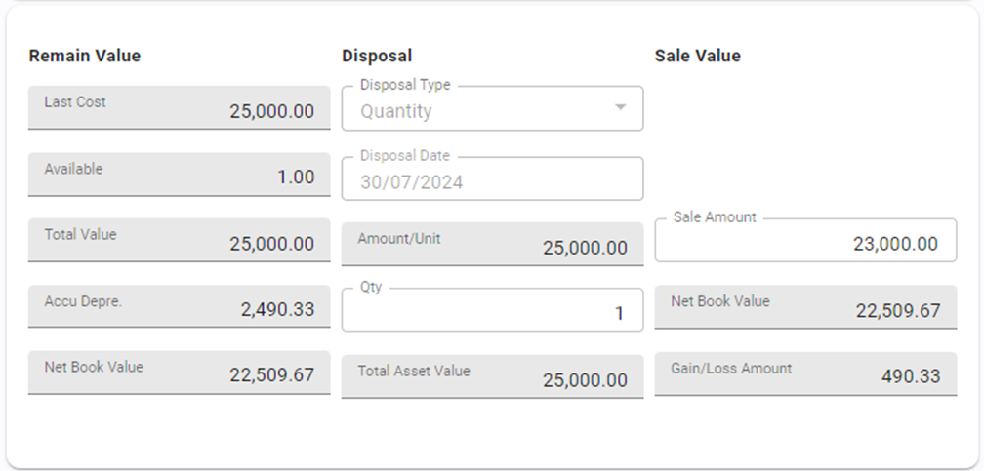The height and width of the screenshot is (471, 984).
Task: Select the Gain/Loss Amount field
Action: [804, 374]
